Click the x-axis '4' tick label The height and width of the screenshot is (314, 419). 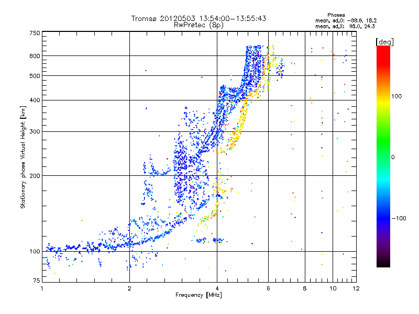point(217,288)
